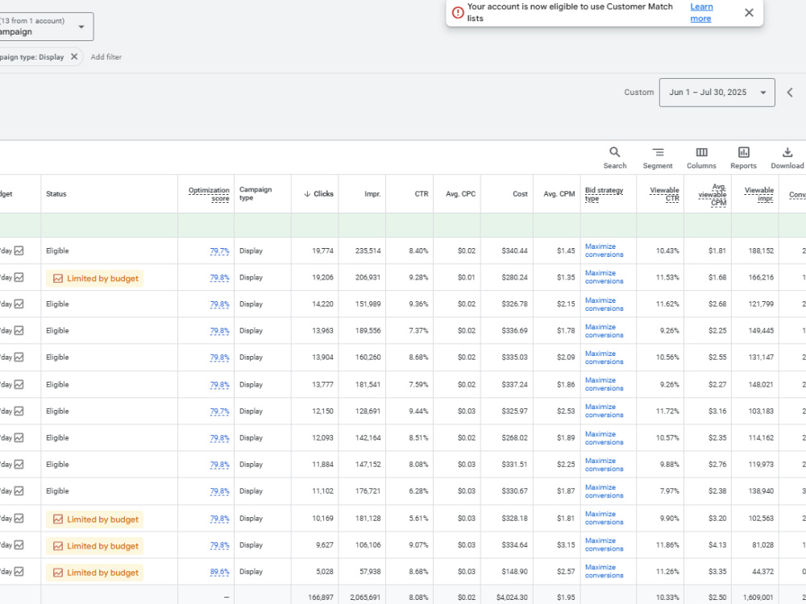
Task: Remove the Campaign type: Display filter
Action: pos(74,57)
